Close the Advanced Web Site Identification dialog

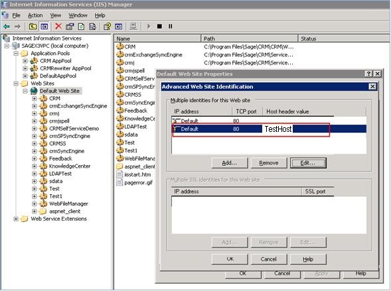372,87
